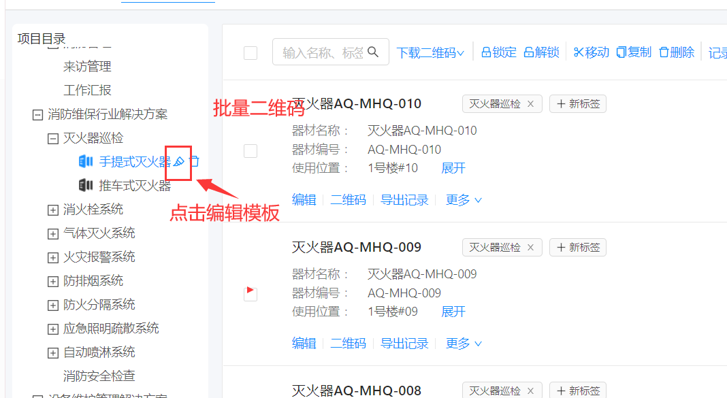Click the 解锁 unlock toolbar button
The height and width of the screenshot is (398, 727).
tap(541, 52)
